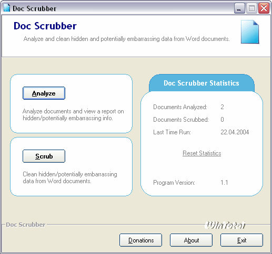
Task: Select the Documents Analyzed count value
Action: (222, 107)
